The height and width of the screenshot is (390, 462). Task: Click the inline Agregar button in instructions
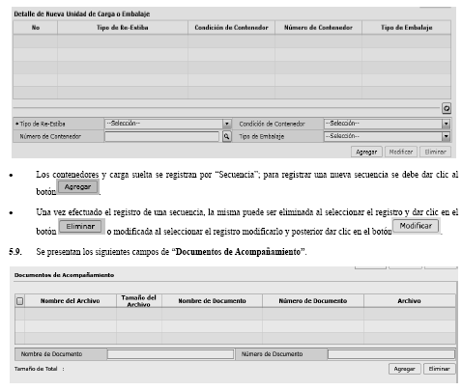click(77, 187)
